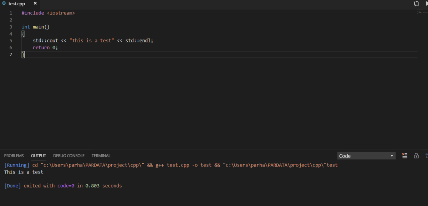428x206 pixels.
Task: Switch to the PROBLEMS panel tab
Action: click(x=14, y=156)
